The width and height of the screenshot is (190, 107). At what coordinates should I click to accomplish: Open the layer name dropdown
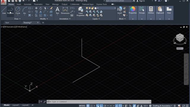(x=115, y=8)
